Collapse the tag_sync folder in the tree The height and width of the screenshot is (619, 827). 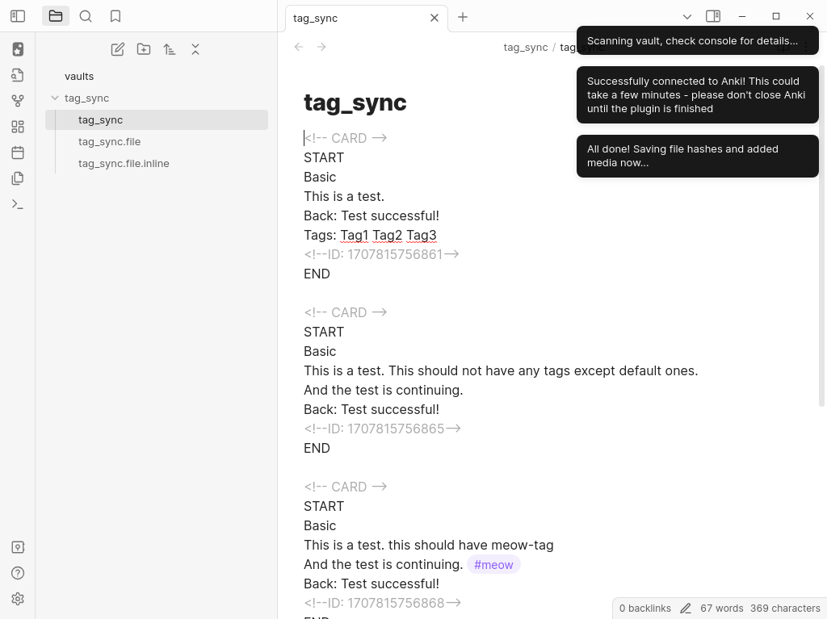55,98
